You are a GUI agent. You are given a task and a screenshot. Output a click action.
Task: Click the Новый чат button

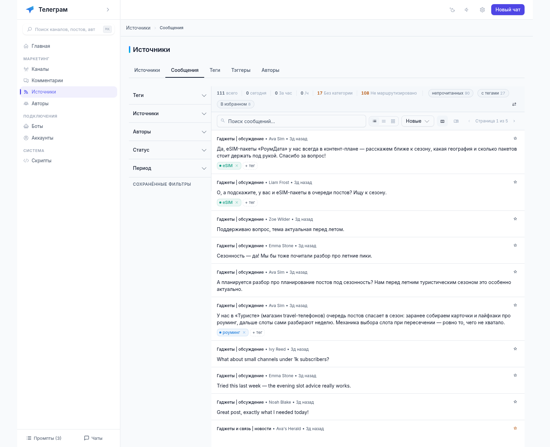pyautogui.click(x=508, y=10)
